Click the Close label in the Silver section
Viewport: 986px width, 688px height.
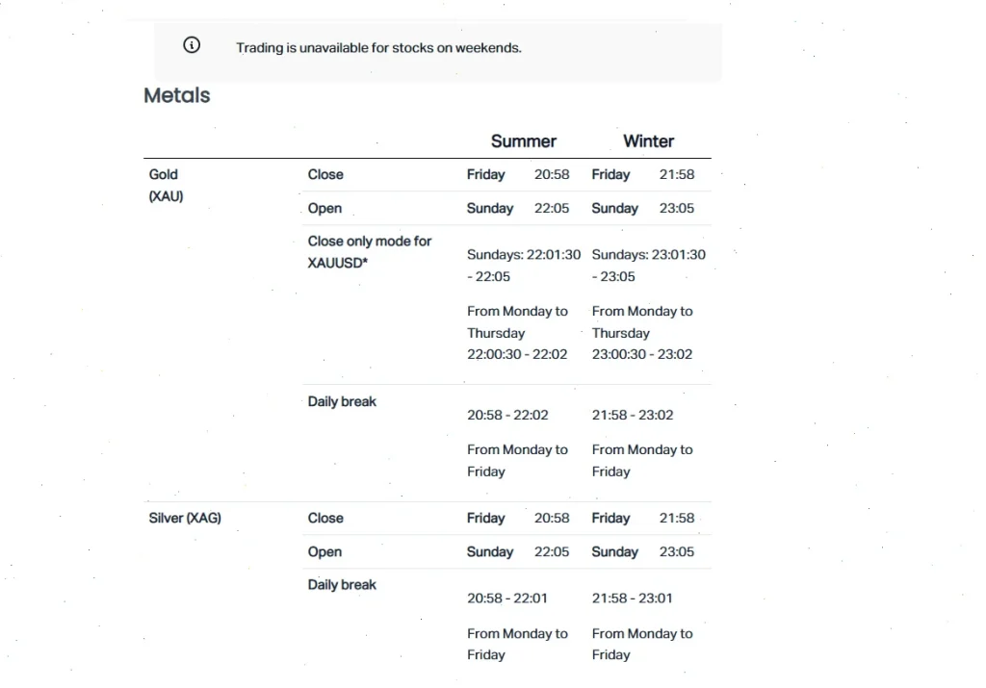pos(325,518)
